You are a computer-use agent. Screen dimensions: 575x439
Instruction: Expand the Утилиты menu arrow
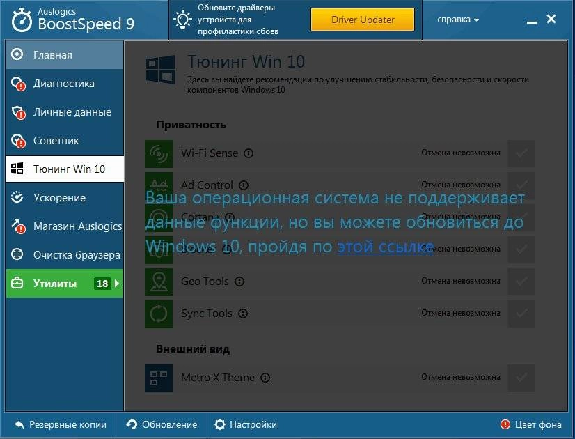[x=117, y=284]
